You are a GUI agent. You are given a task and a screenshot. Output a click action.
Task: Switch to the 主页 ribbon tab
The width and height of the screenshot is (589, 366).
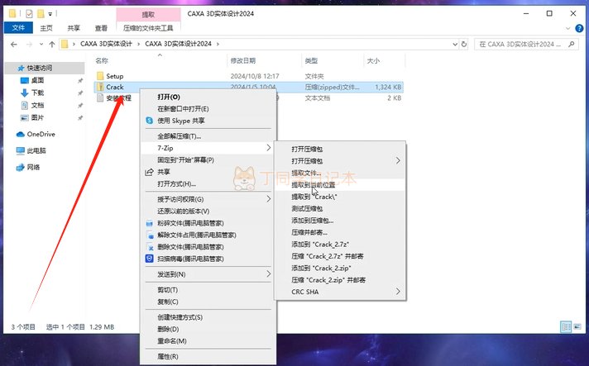[x=46, y=28]
